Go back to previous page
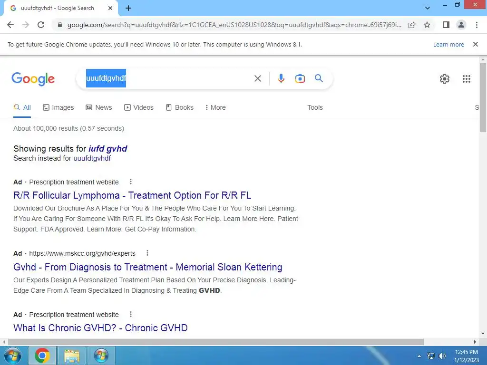This screenshot has height=365, width=487. (10, 25)
